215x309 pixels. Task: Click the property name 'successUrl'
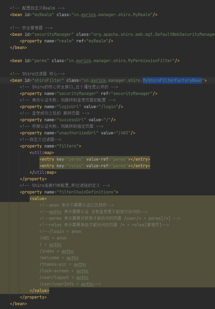point(71,120)
